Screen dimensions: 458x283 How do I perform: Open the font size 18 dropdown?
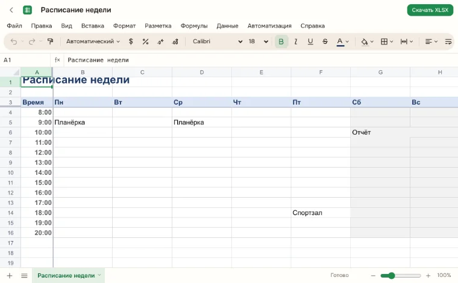pyautogui.click(x=258, y=41)
